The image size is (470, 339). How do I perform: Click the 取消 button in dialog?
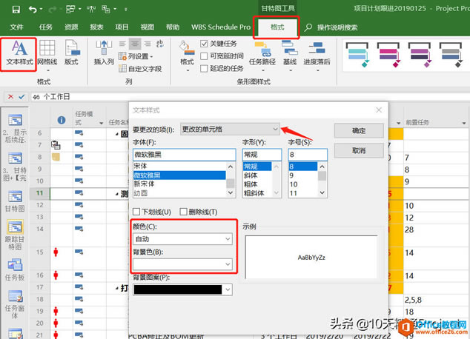pyautogui.click(x=358, y=150)
